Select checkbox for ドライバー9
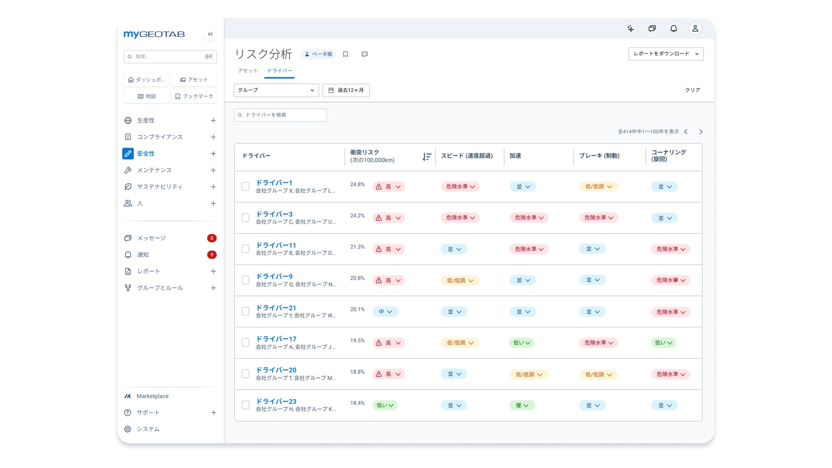This screenshot has height=468, width=832. (x=245, y=280)
